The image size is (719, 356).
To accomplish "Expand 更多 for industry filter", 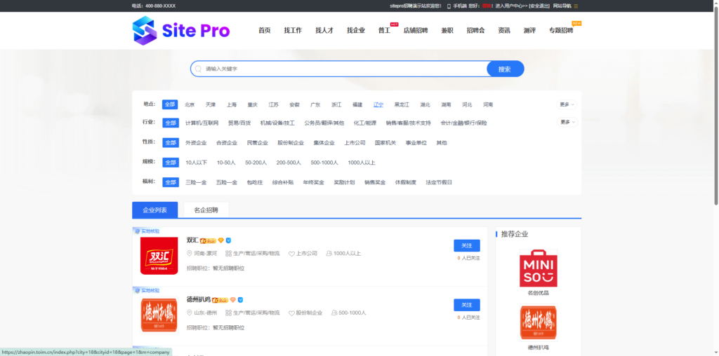I will coord(567,122).
